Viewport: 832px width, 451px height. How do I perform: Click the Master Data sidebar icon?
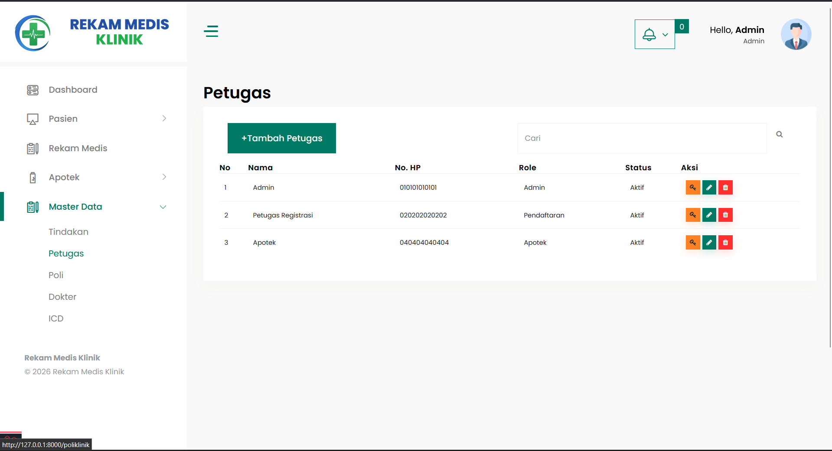click(33, 207)
